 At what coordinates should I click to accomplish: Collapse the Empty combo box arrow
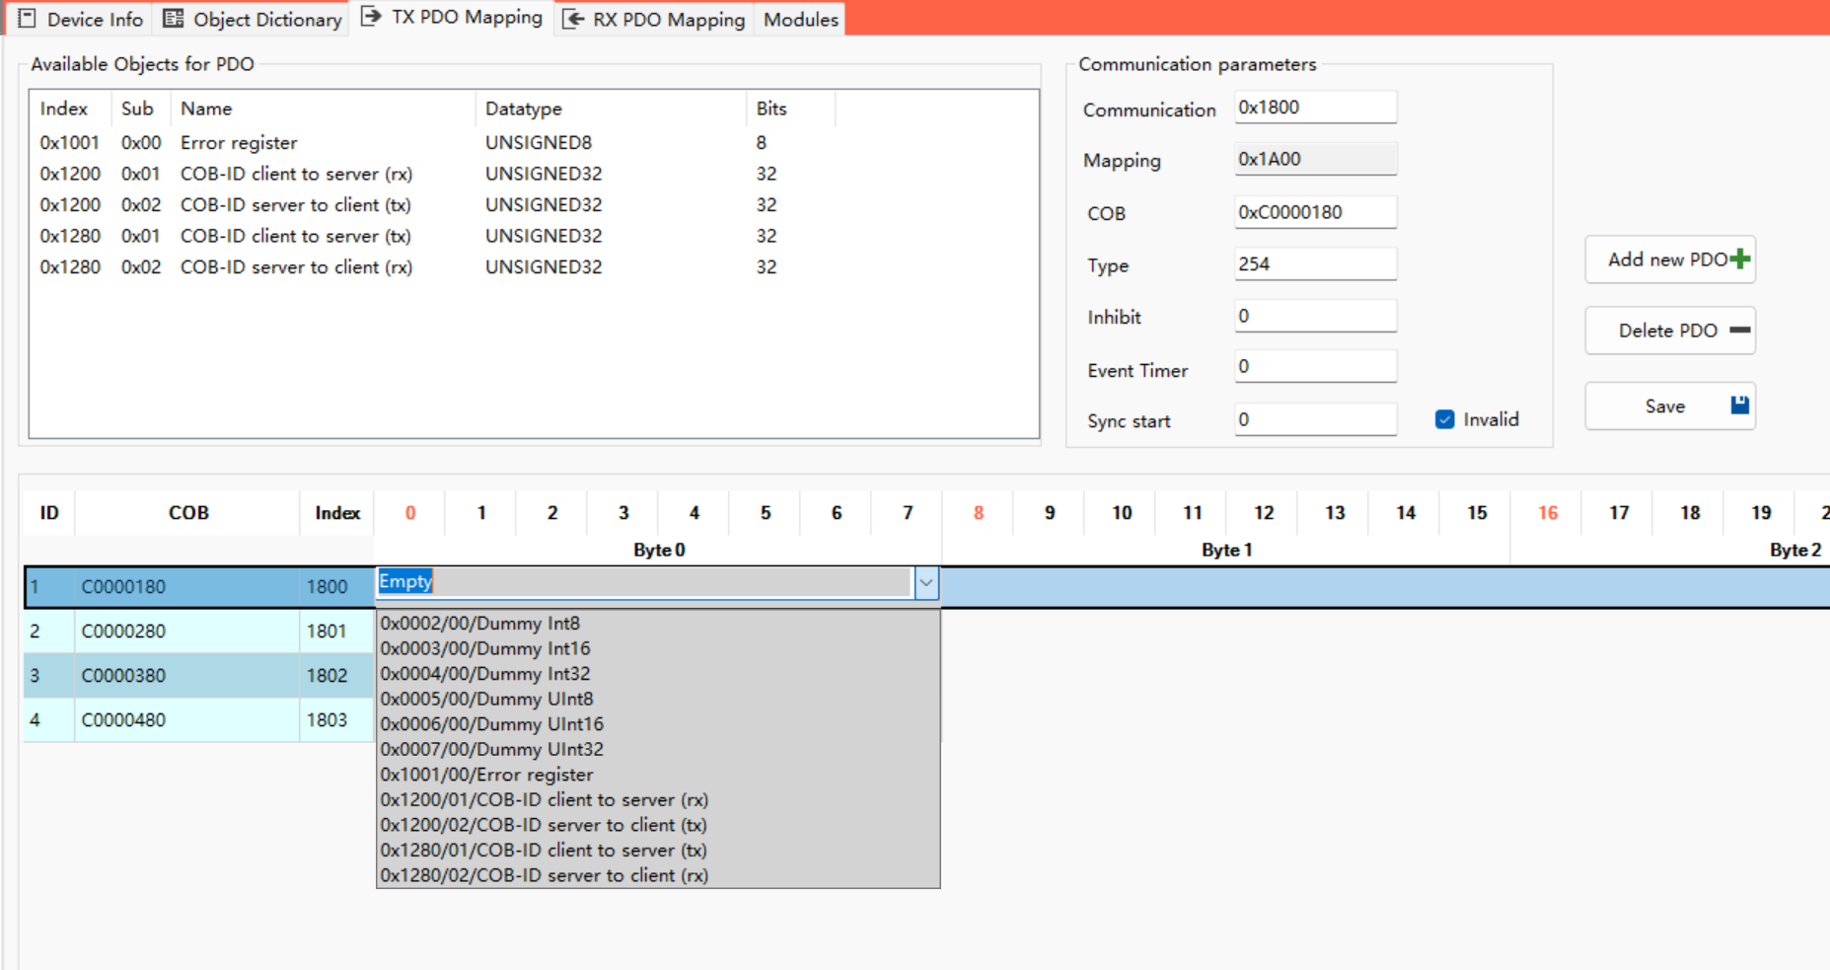(926, 583)
